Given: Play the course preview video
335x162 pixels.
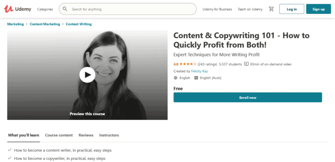Looking at the screenshot, I should click(87, 75).
